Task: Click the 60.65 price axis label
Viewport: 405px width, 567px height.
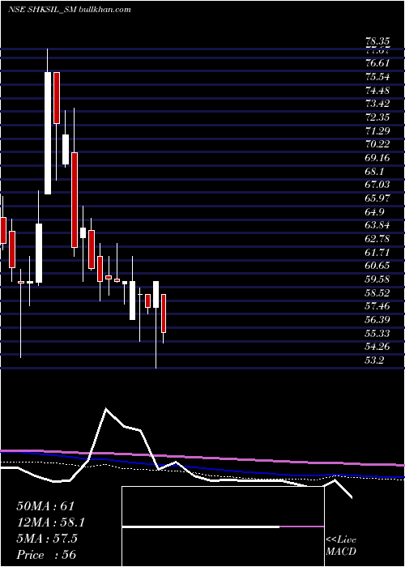Action: click(377, 266)
